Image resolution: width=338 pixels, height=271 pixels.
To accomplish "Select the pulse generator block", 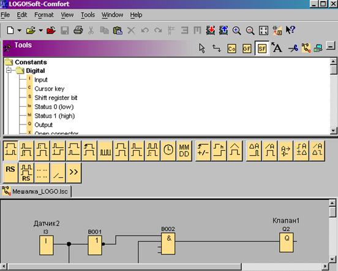I will point(105,150).
